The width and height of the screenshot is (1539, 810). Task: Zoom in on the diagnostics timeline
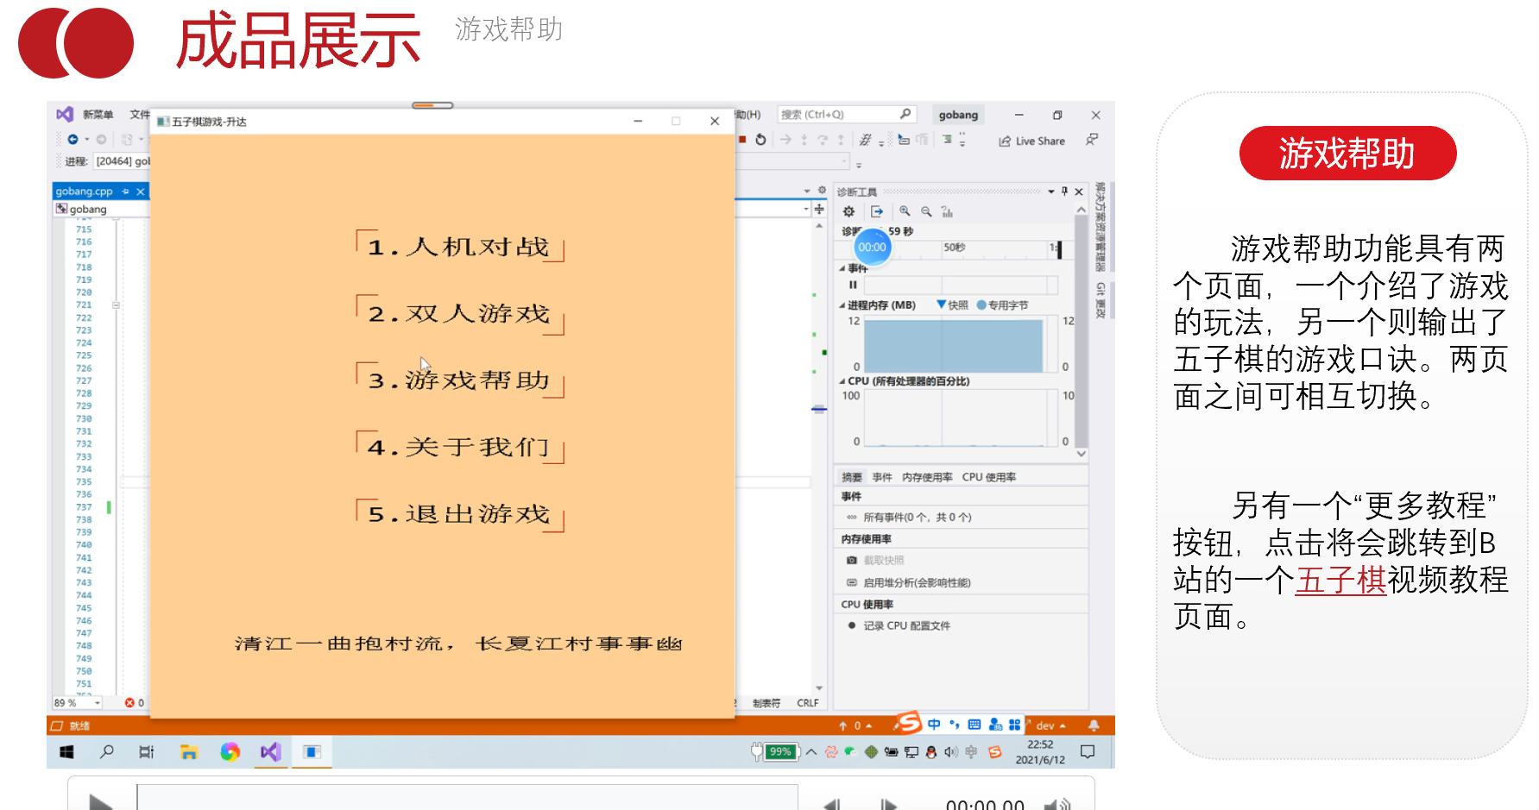click(906, 211)
